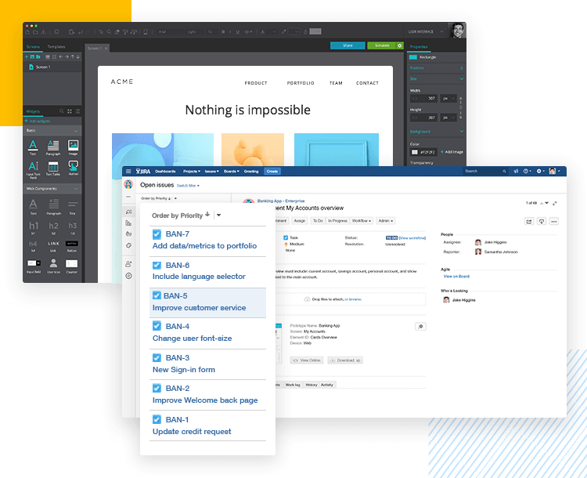Switch widgets panel to grid view
This screenshot has width=587, height=478.
pos(70,111)
